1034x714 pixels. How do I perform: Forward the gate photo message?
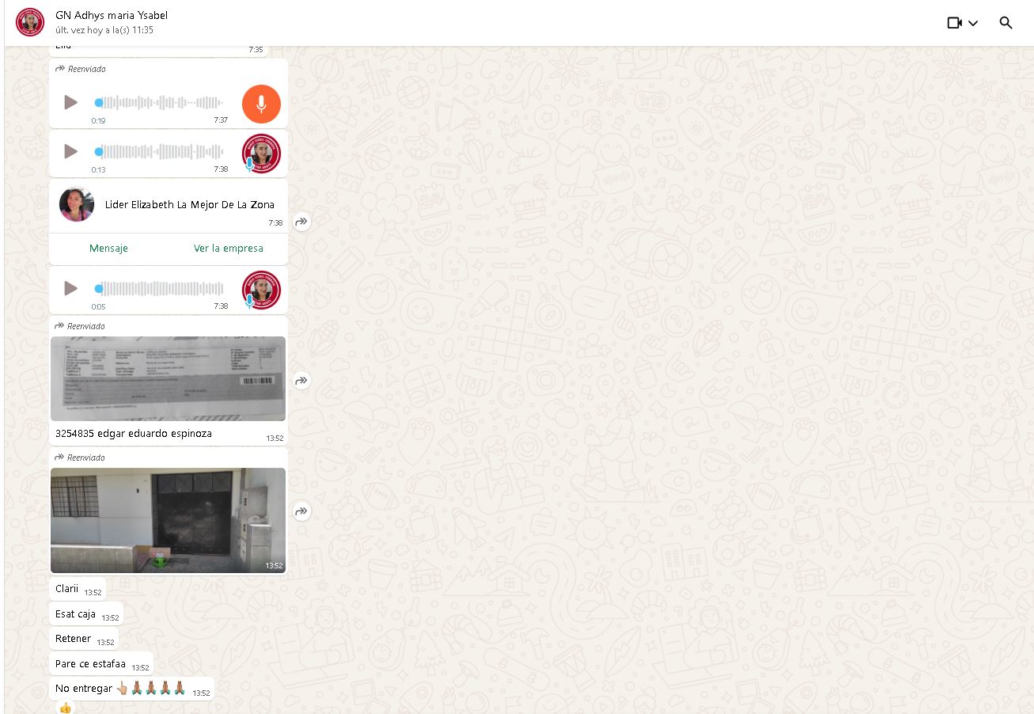[301, 511]
